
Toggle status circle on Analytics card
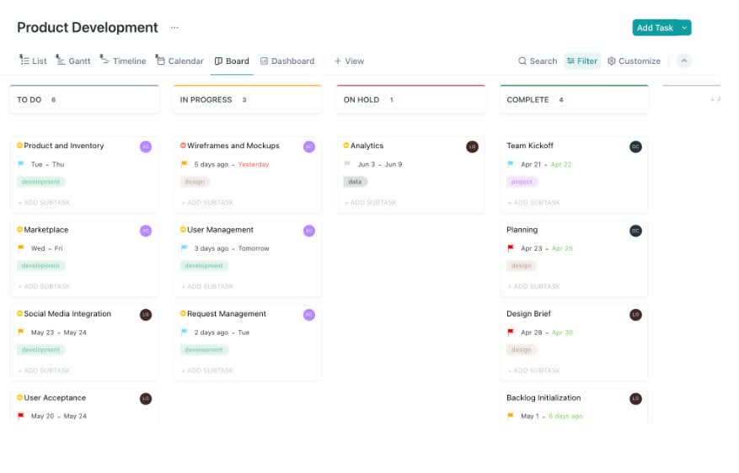click(346, 146)
